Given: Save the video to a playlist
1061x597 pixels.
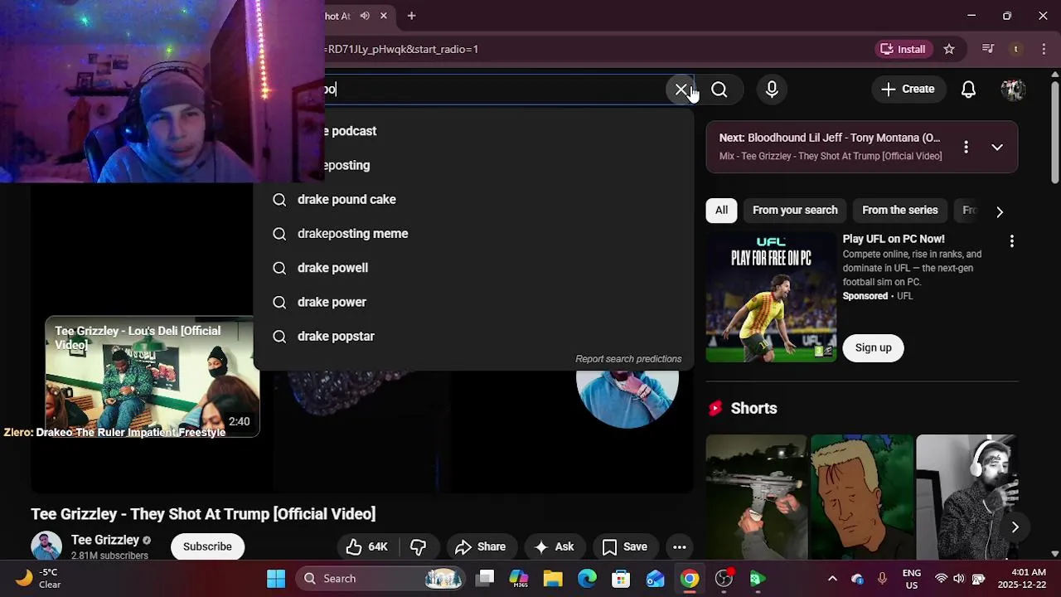Looking at the screenshot, I should click(625, 546).
